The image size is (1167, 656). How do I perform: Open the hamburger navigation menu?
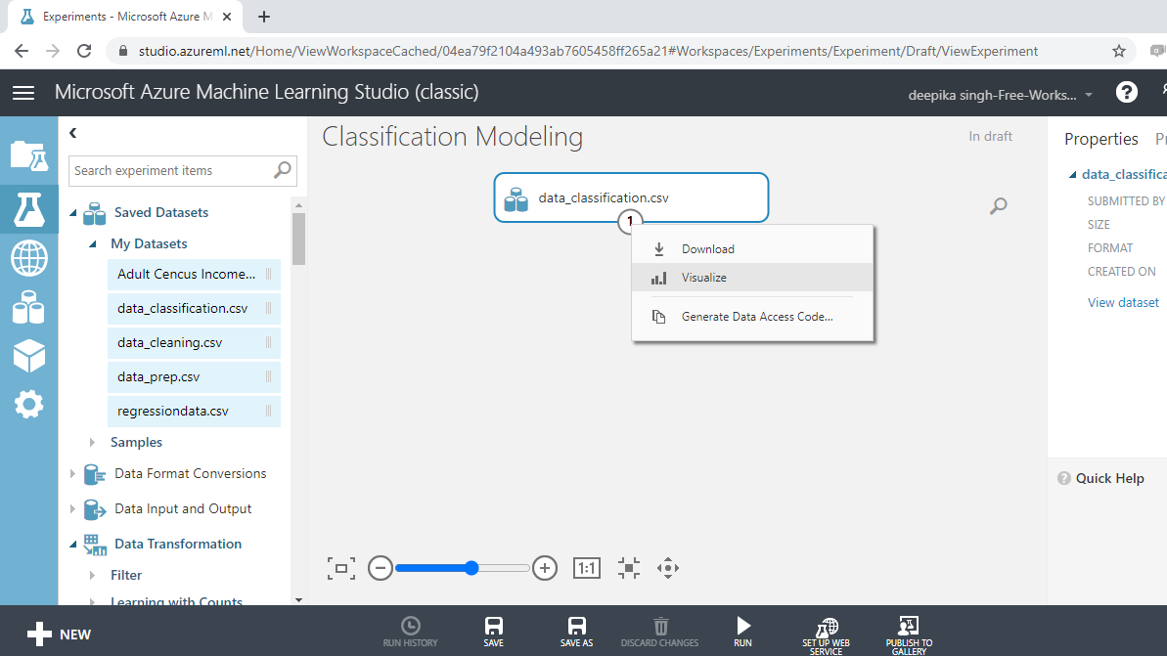[x=23, y=92]
